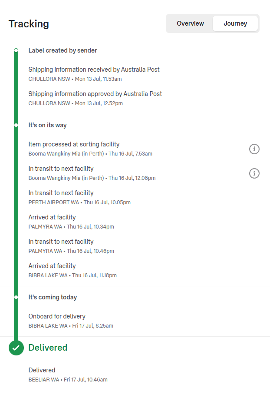Screen dimensions: 270x398
Task: Click the Tracking heading
Action: pyautogui.click(x=29, y=24)
